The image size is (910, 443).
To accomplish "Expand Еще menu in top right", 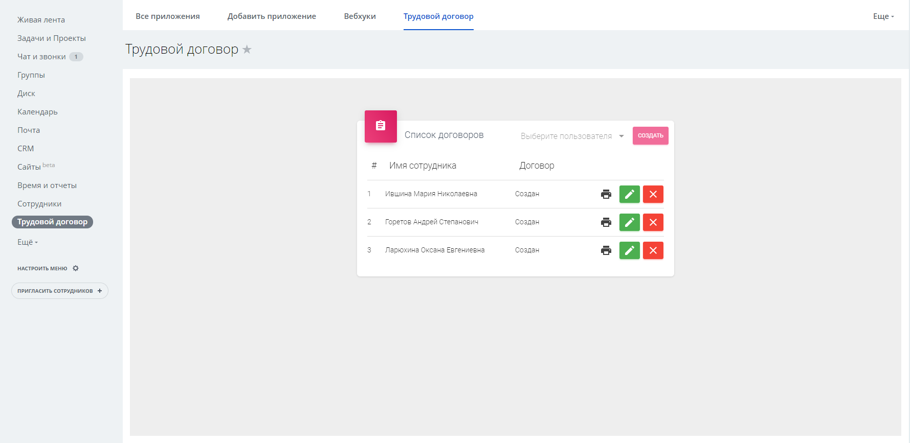I will tap(883, 16).
